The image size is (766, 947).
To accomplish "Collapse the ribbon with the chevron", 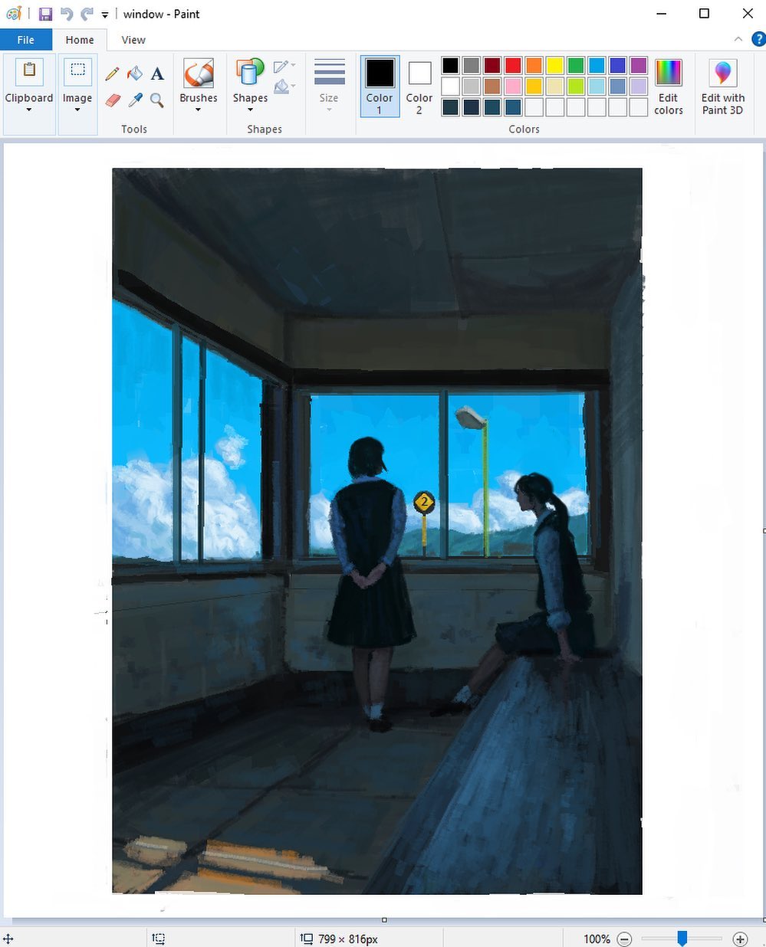I will [x=738, y=39].
